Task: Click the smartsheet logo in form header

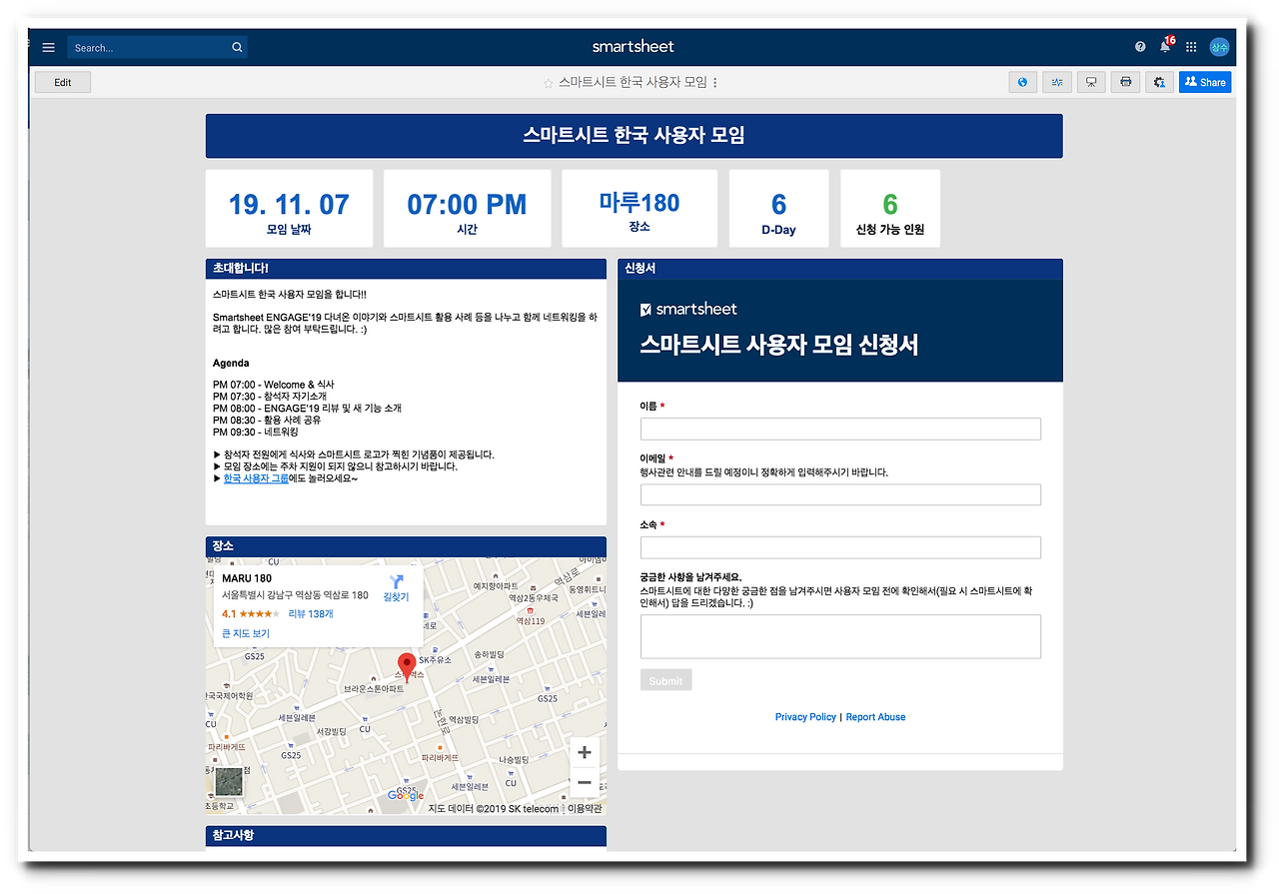Action: (x=688, y=309)
